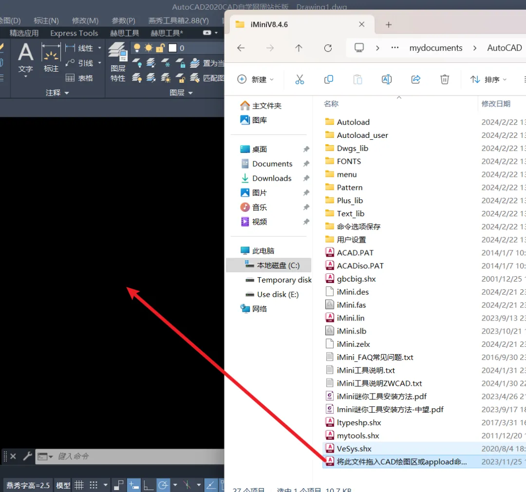Toggle object snap tracking in status bar
Screen dimensions: 526x492
coord(211,485)
